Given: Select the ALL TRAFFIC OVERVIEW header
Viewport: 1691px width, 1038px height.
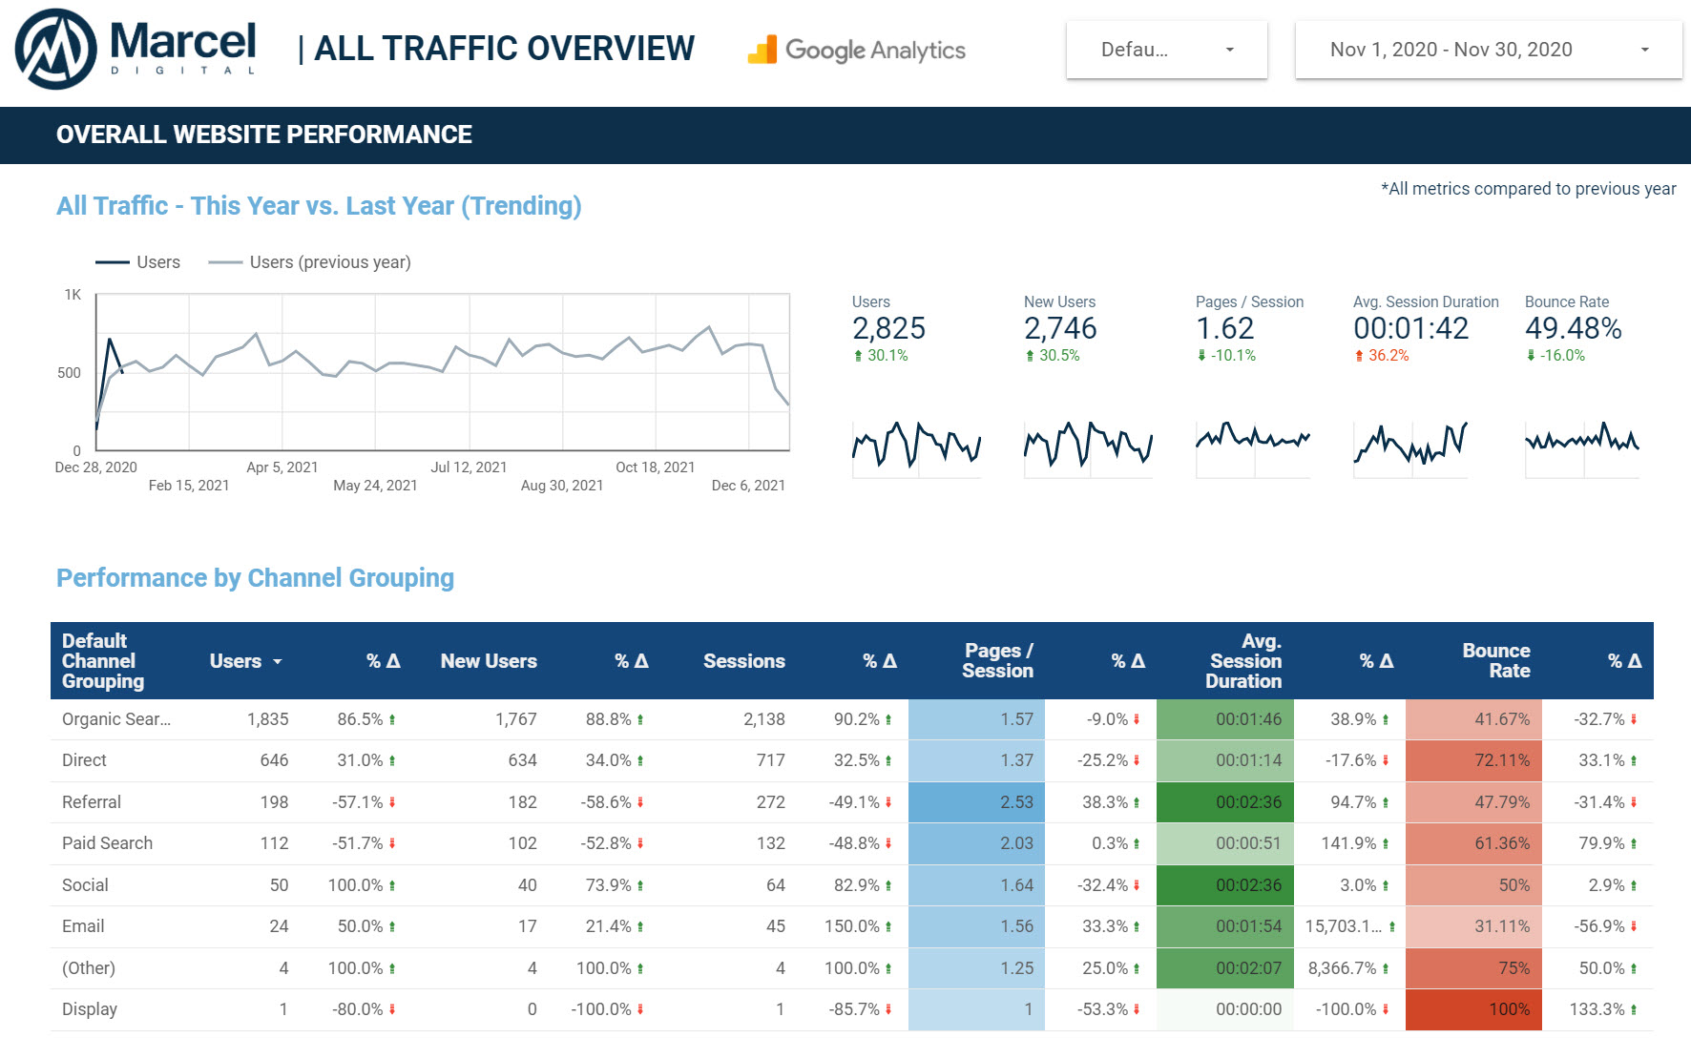Looking at the screenshot, I should coord(506,47).
